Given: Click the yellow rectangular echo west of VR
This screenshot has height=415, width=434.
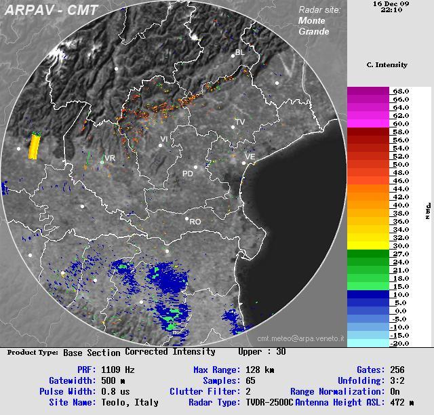Looking at the screenshot, I should click(x=34, y=146).
